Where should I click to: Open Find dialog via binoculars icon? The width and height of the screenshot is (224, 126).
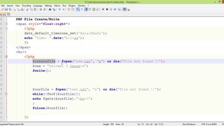pos(50,9)
